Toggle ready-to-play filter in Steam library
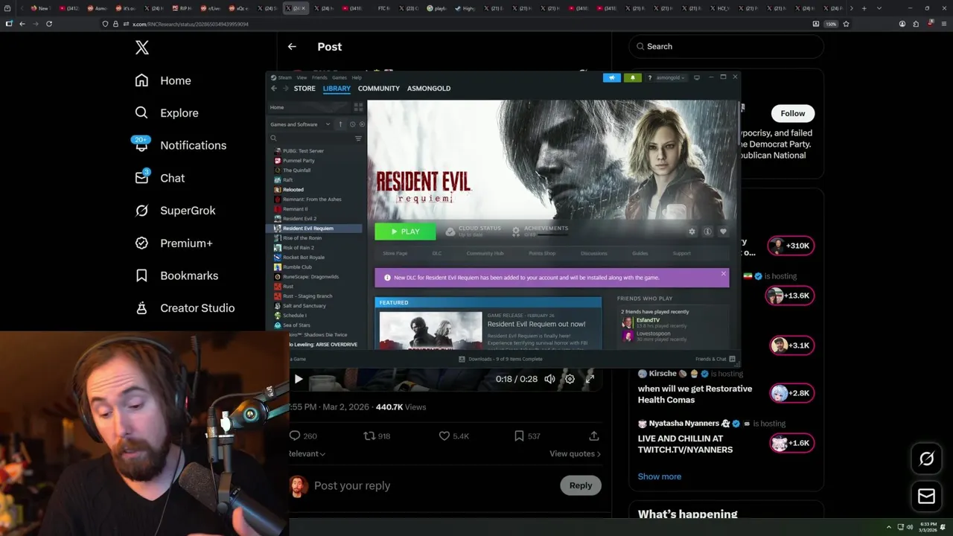The height and width of the screenshot is (536, 953). 362,124
